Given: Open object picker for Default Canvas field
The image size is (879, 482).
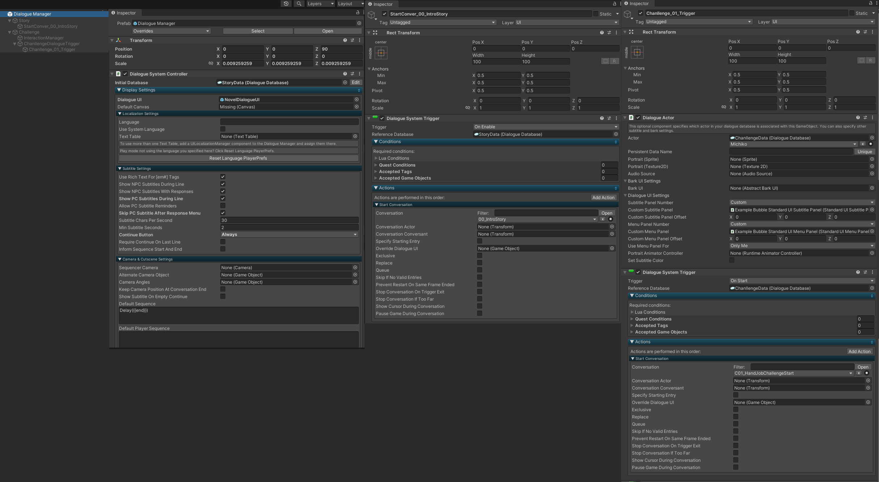Looking at the screenshot, I should coord(357,107).
